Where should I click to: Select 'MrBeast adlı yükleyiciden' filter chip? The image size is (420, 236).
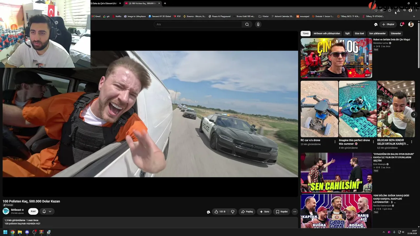[x=327, y=33]
